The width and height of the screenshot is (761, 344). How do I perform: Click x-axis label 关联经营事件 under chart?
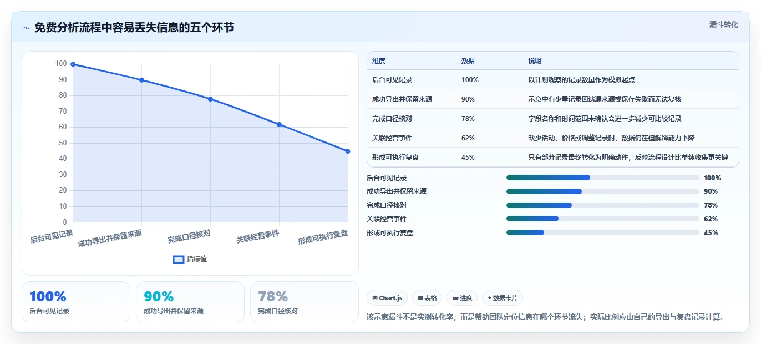258,237
